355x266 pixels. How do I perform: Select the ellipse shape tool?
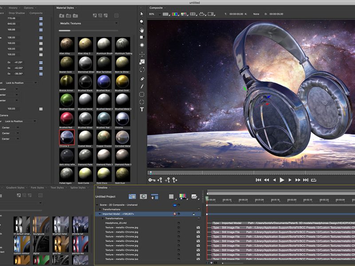[142, 102]
